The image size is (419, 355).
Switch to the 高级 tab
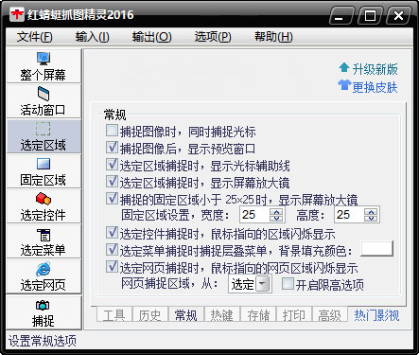click(330, 314)
